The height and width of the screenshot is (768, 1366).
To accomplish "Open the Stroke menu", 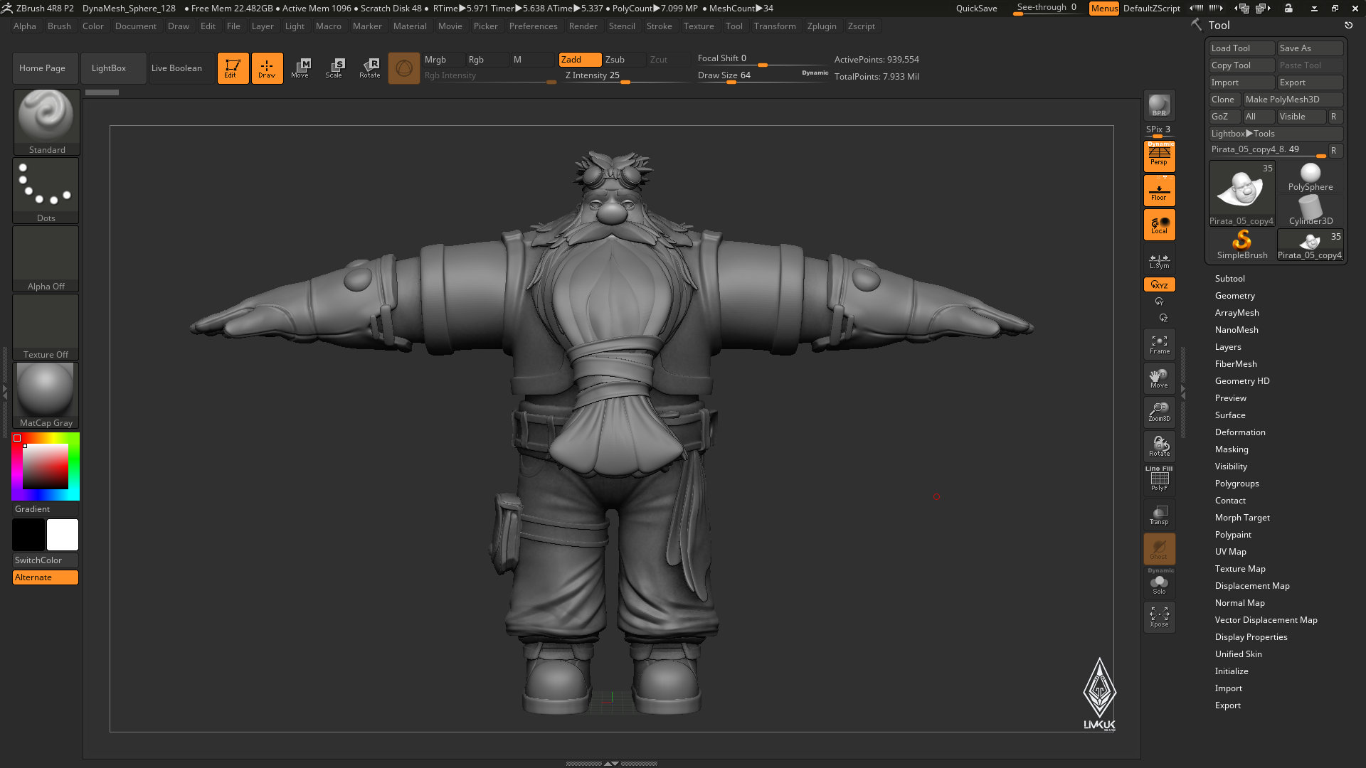I will tap(659, 26).
